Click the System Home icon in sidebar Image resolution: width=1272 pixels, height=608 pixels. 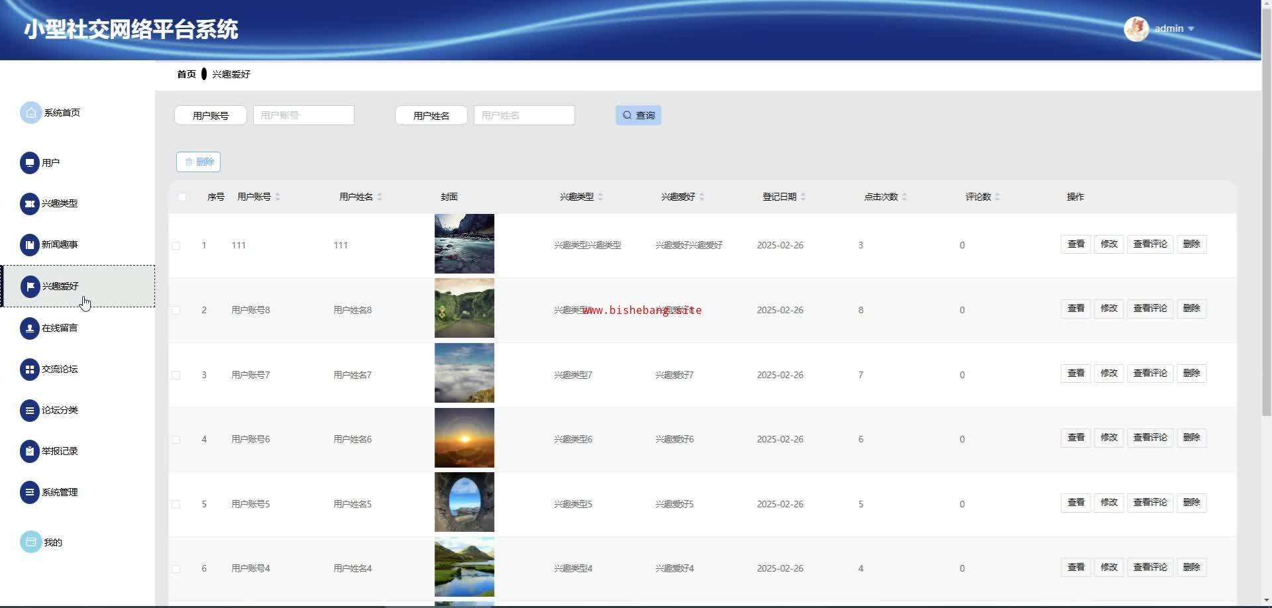click(x=30, y=113)
